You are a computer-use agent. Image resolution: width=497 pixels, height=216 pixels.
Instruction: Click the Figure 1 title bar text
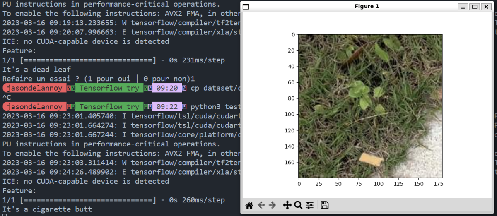click(367, 6)
